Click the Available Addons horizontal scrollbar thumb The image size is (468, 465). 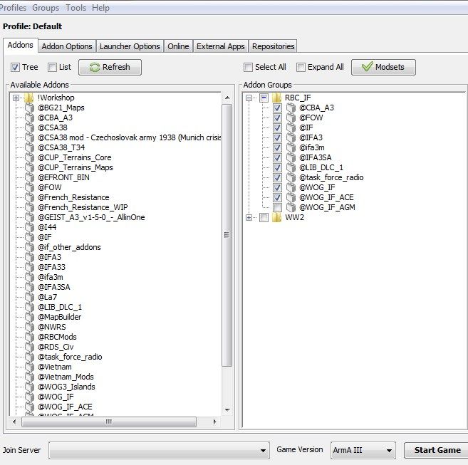[x=109, y=422]
